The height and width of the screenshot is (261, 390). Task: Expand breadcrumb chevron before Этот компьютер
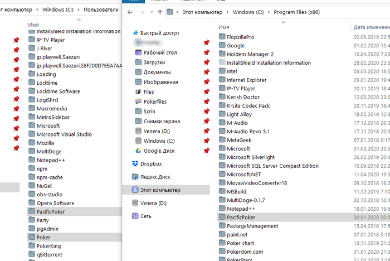pyautogui.click(x=177, y=12)
